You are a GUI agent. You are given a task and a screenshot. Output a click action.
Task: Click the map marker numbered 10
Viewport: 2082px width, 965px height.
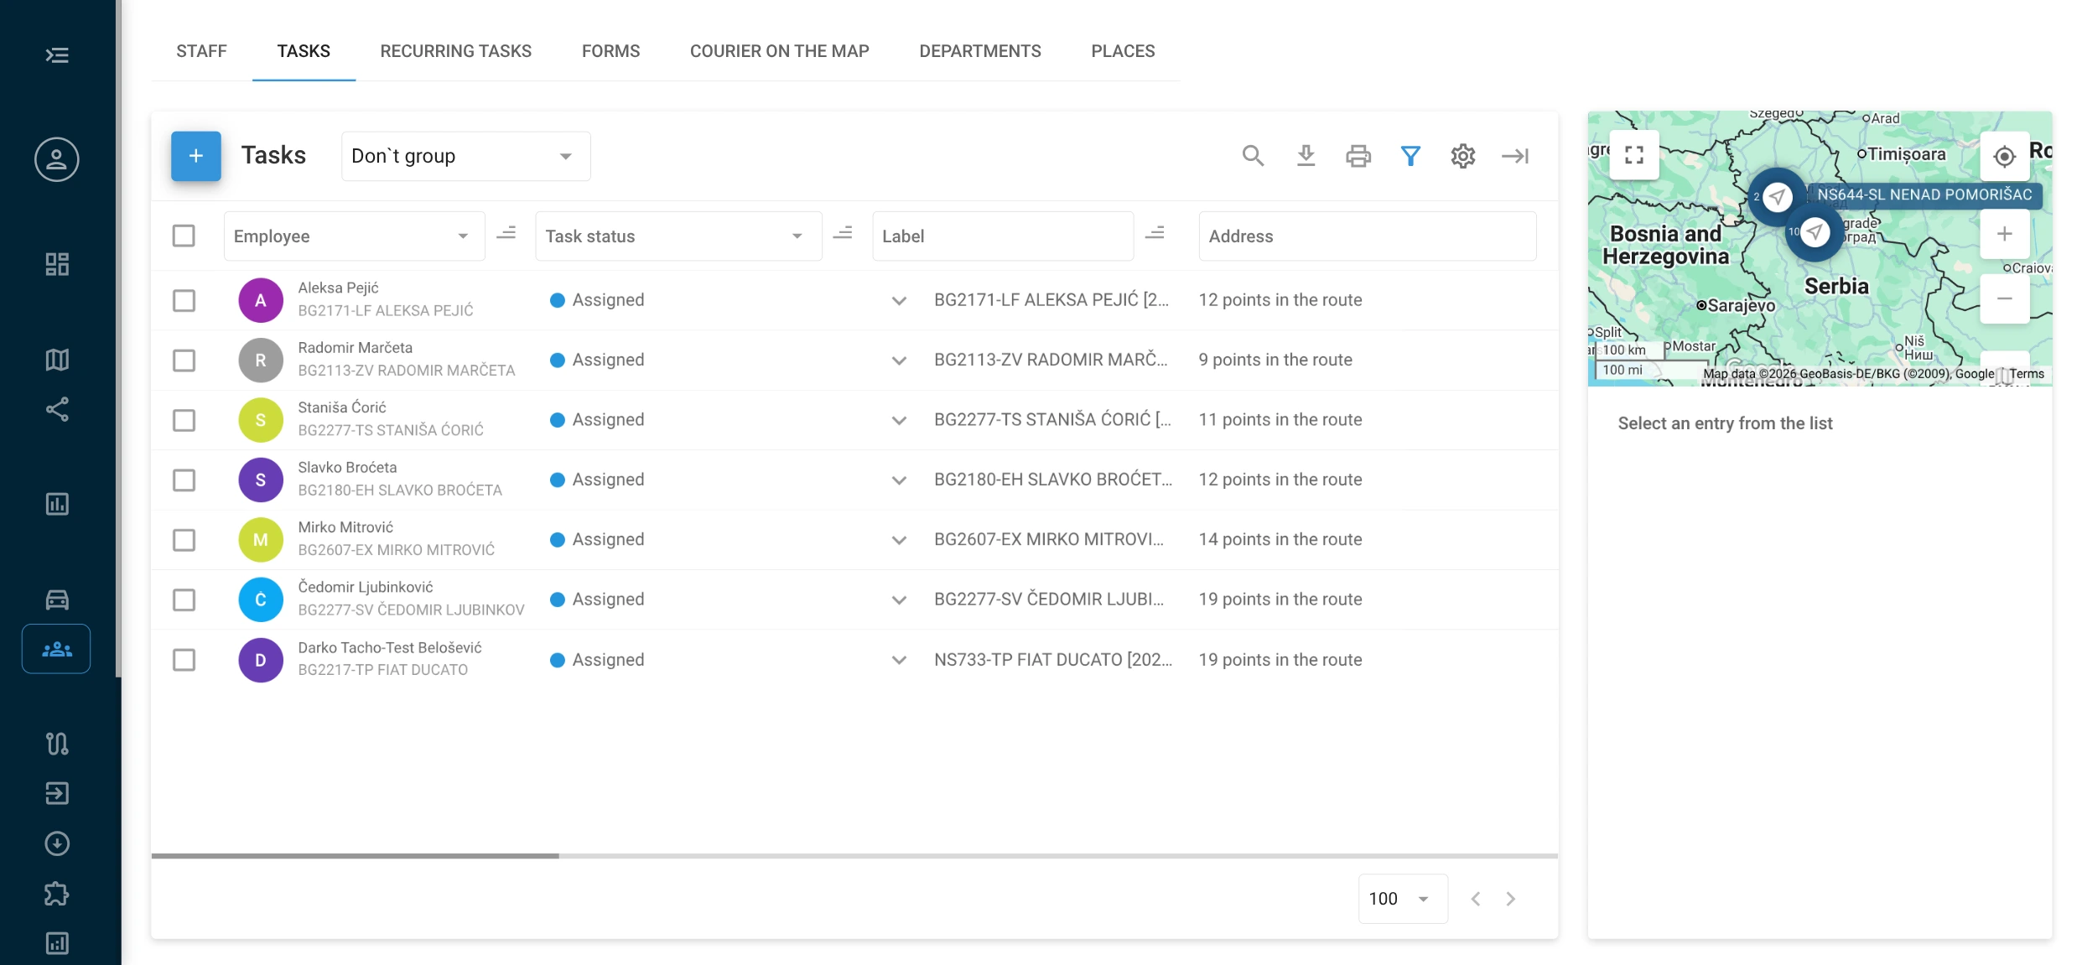1815,231
